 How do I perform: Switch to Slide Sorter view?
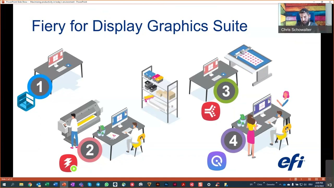[316, 179]
